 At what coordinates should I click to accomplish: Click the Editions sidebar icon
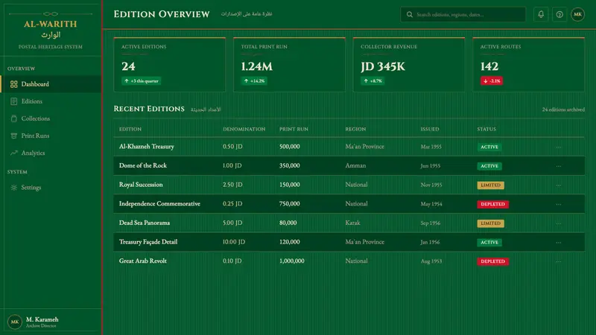[13, 101]
